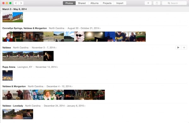
Task: Select the first Lovelady road landscape photo
Action: 8,114
